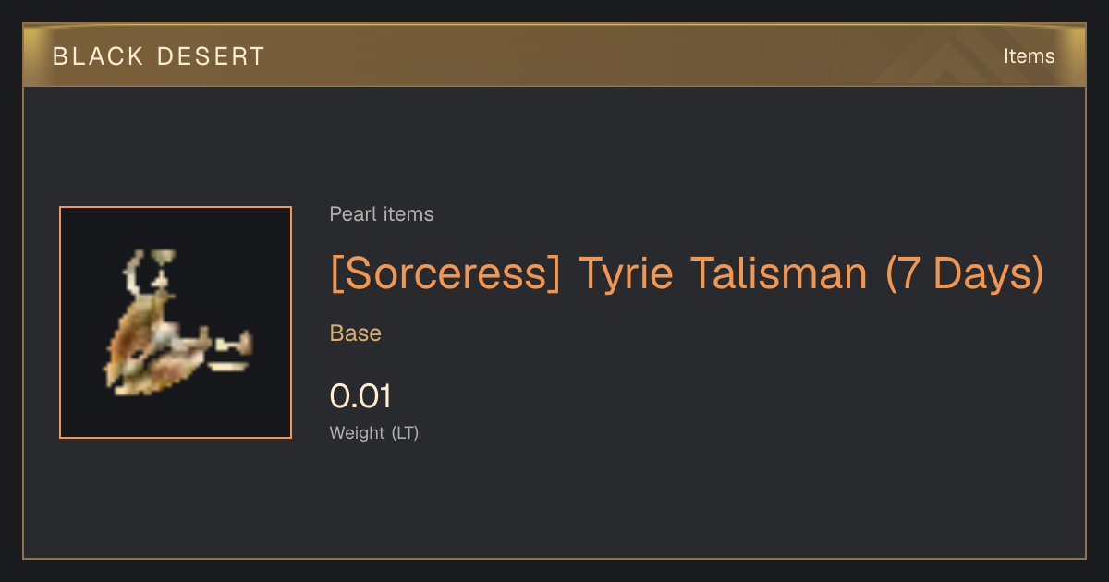
Task: Click the [Sorceress] Tyrie Talisman title
Action: (687, 273)
